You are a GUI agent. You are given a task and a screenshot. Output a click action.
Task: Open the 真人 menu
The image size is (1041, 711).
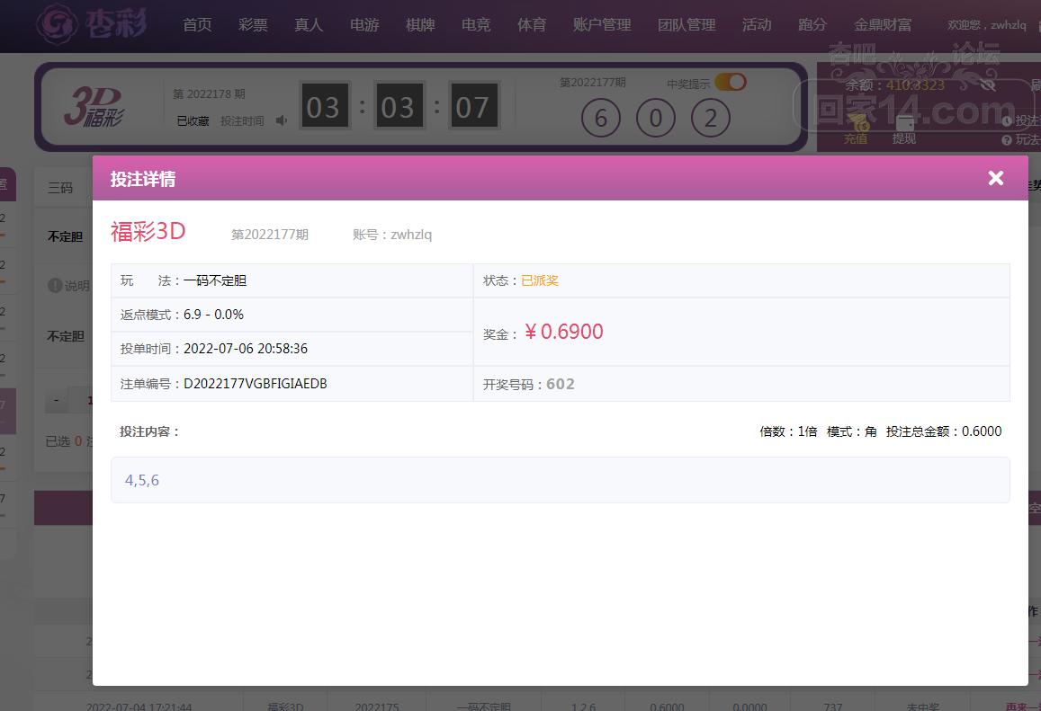(x=309, y=25)
